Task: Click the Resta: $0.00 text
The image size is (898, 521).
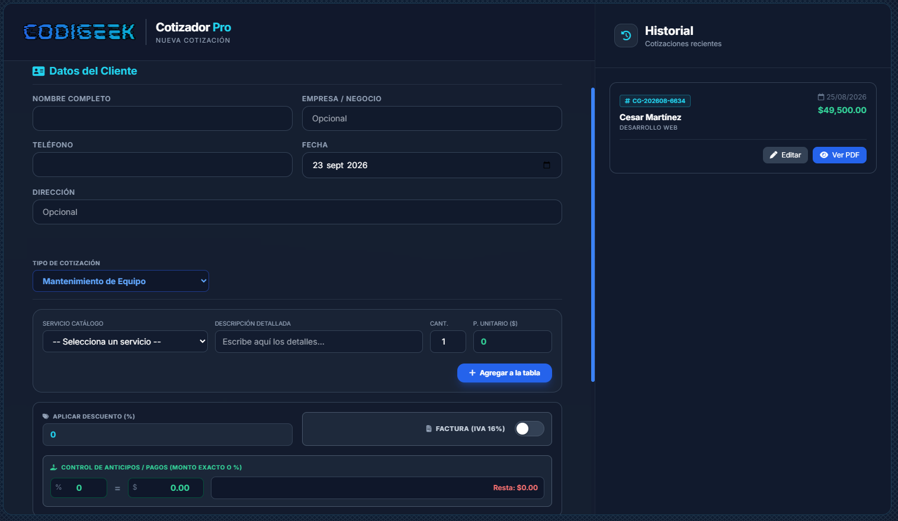Action: pyautogui.click(x=515, y=488)
